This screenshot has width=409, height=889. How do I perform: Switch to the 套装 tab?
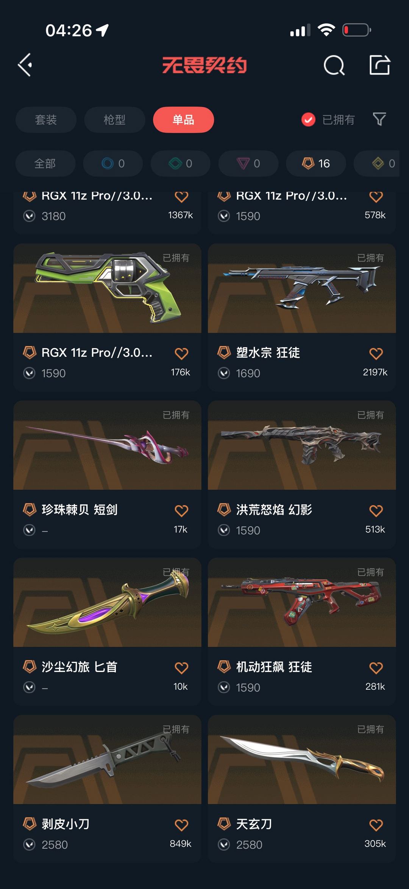tap(46, 120)
